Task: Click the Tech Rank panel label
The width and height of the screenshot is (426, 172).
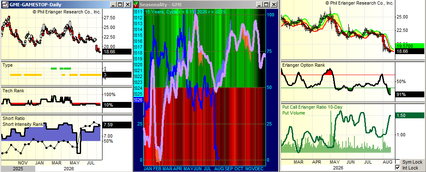Action: click(x=13, y=91)
